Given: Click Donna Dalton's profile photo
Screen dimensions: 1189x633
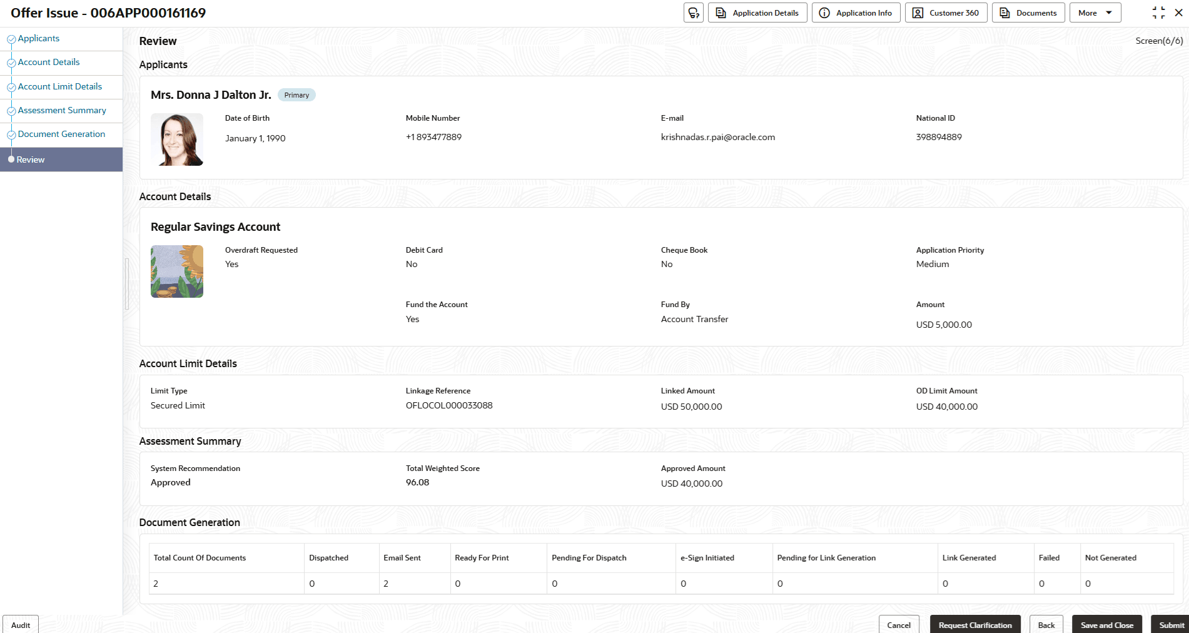Looking at the screenshot, I should (x=177, y=139).
